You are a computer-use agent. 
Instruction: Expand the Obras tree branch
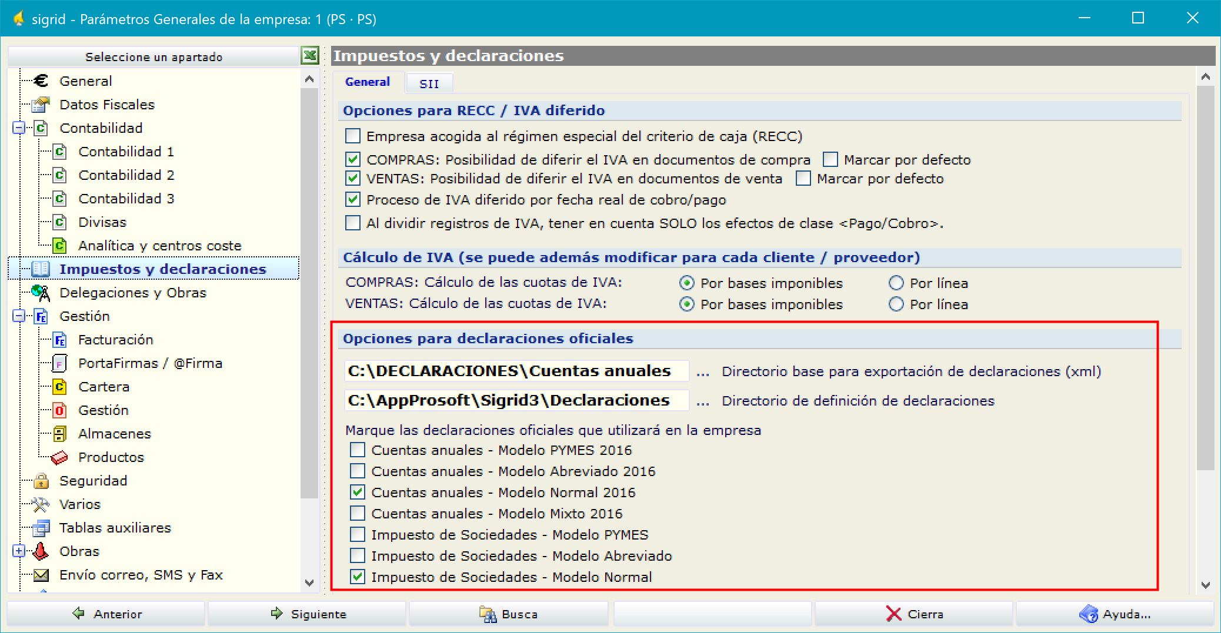[x=18, y=551]
